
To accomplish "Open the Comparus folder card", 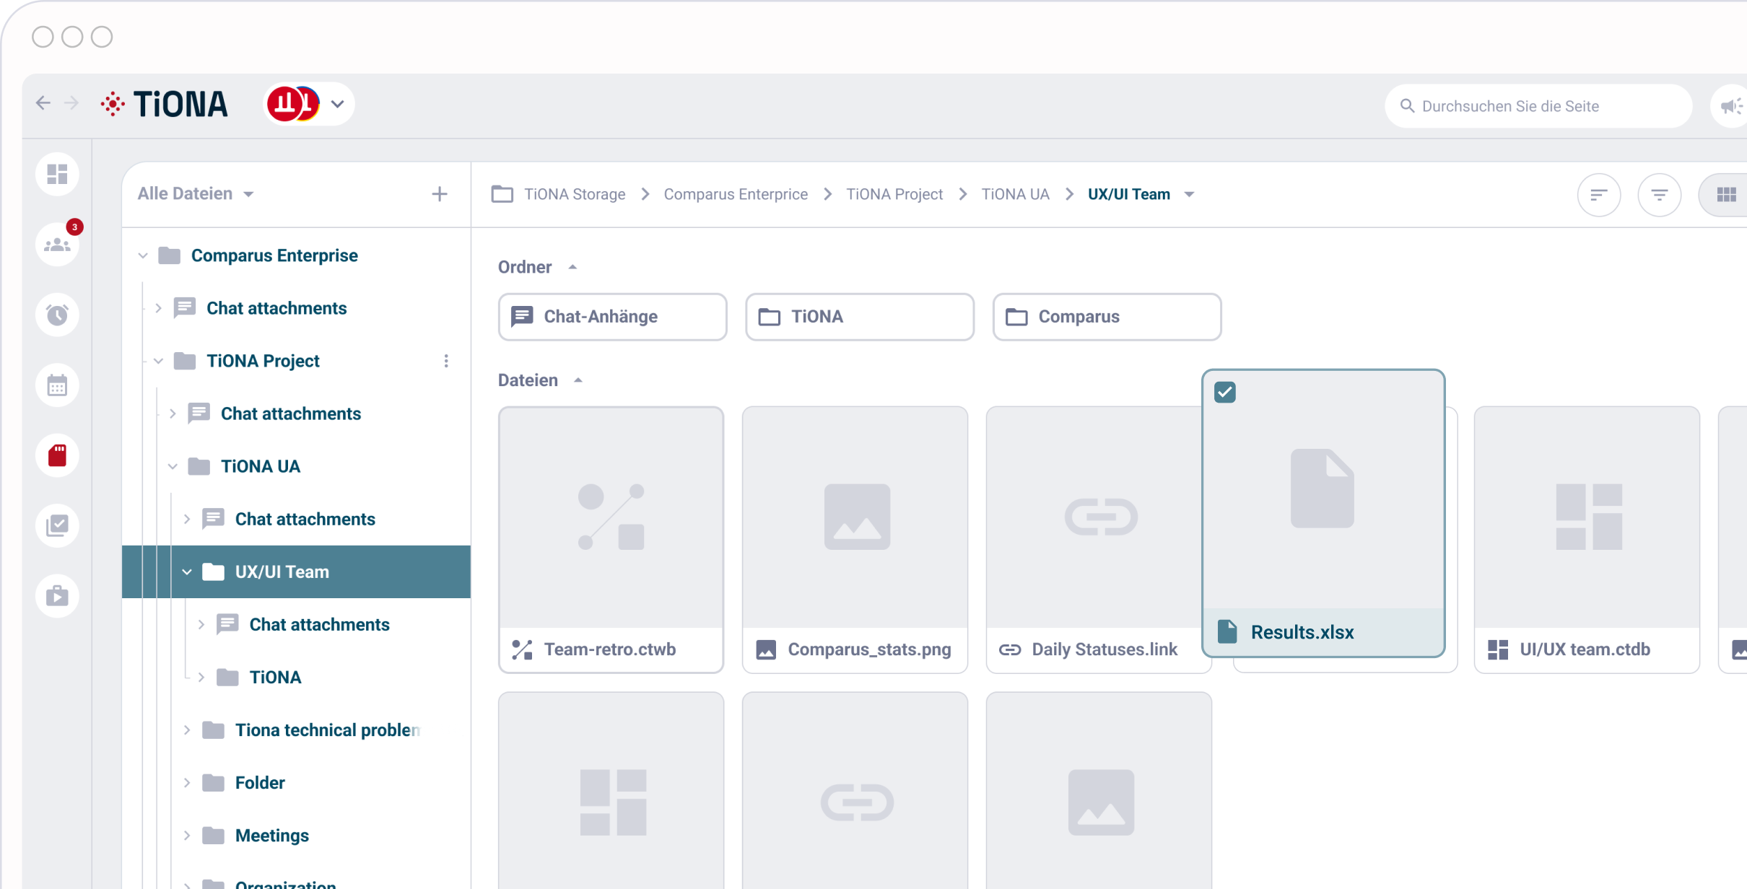I will [x=1107, y=316].
